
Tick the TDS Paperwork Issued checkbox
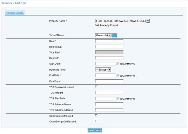[96, 87]
